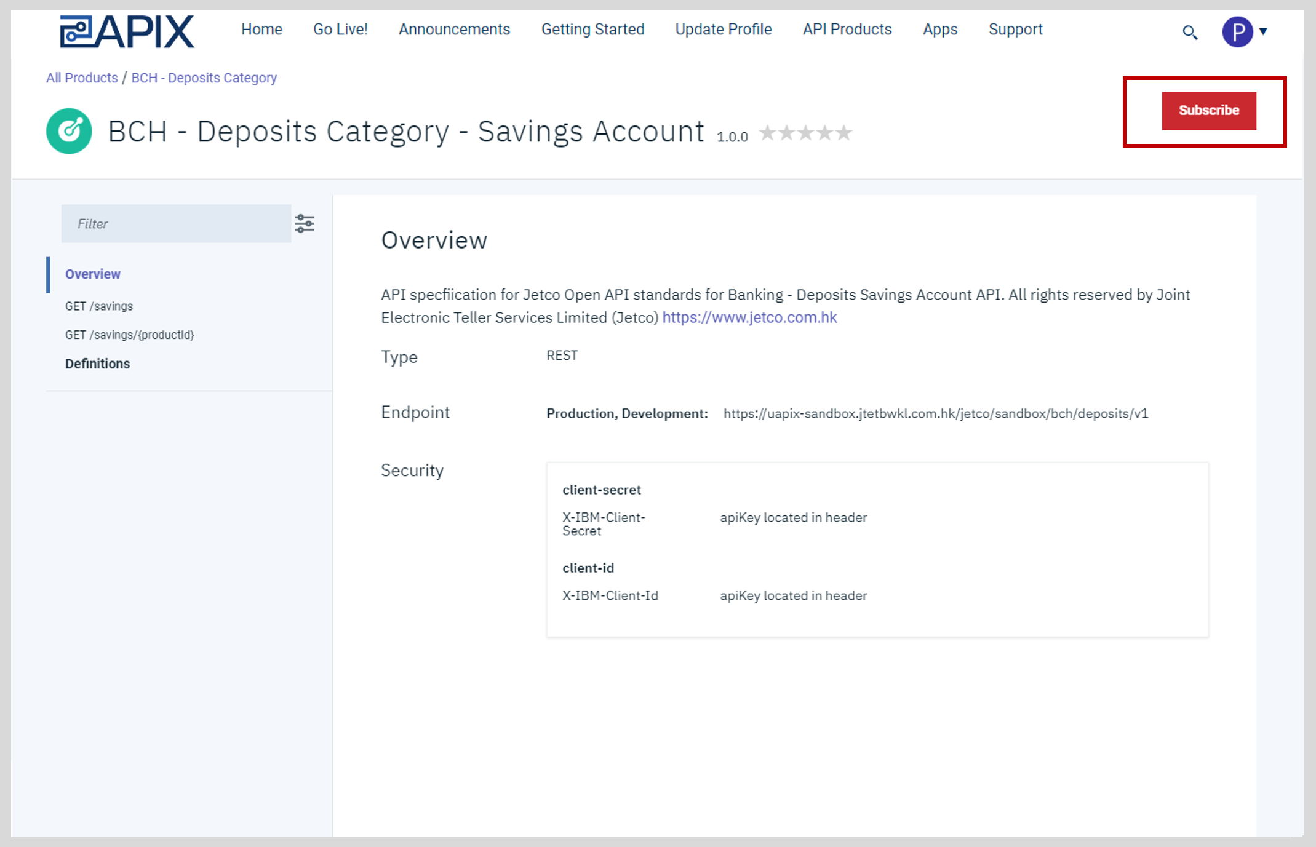Image resolution: width=1316 pixels, height=847 pixels.
Task: Click the APIX logo
Action: 127,31
